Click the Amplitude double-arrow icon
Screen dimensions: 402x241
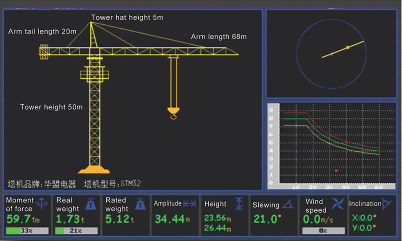[x=189, y=204]
